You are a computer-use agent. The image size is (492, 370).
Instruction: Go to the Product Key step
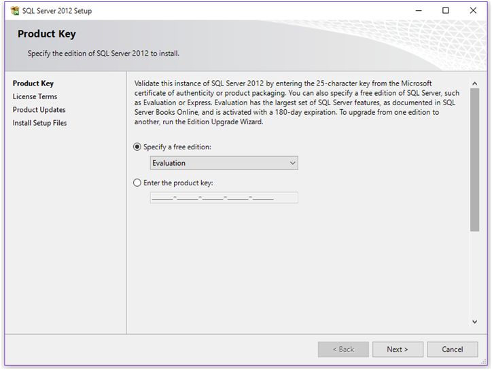point(33,84)
